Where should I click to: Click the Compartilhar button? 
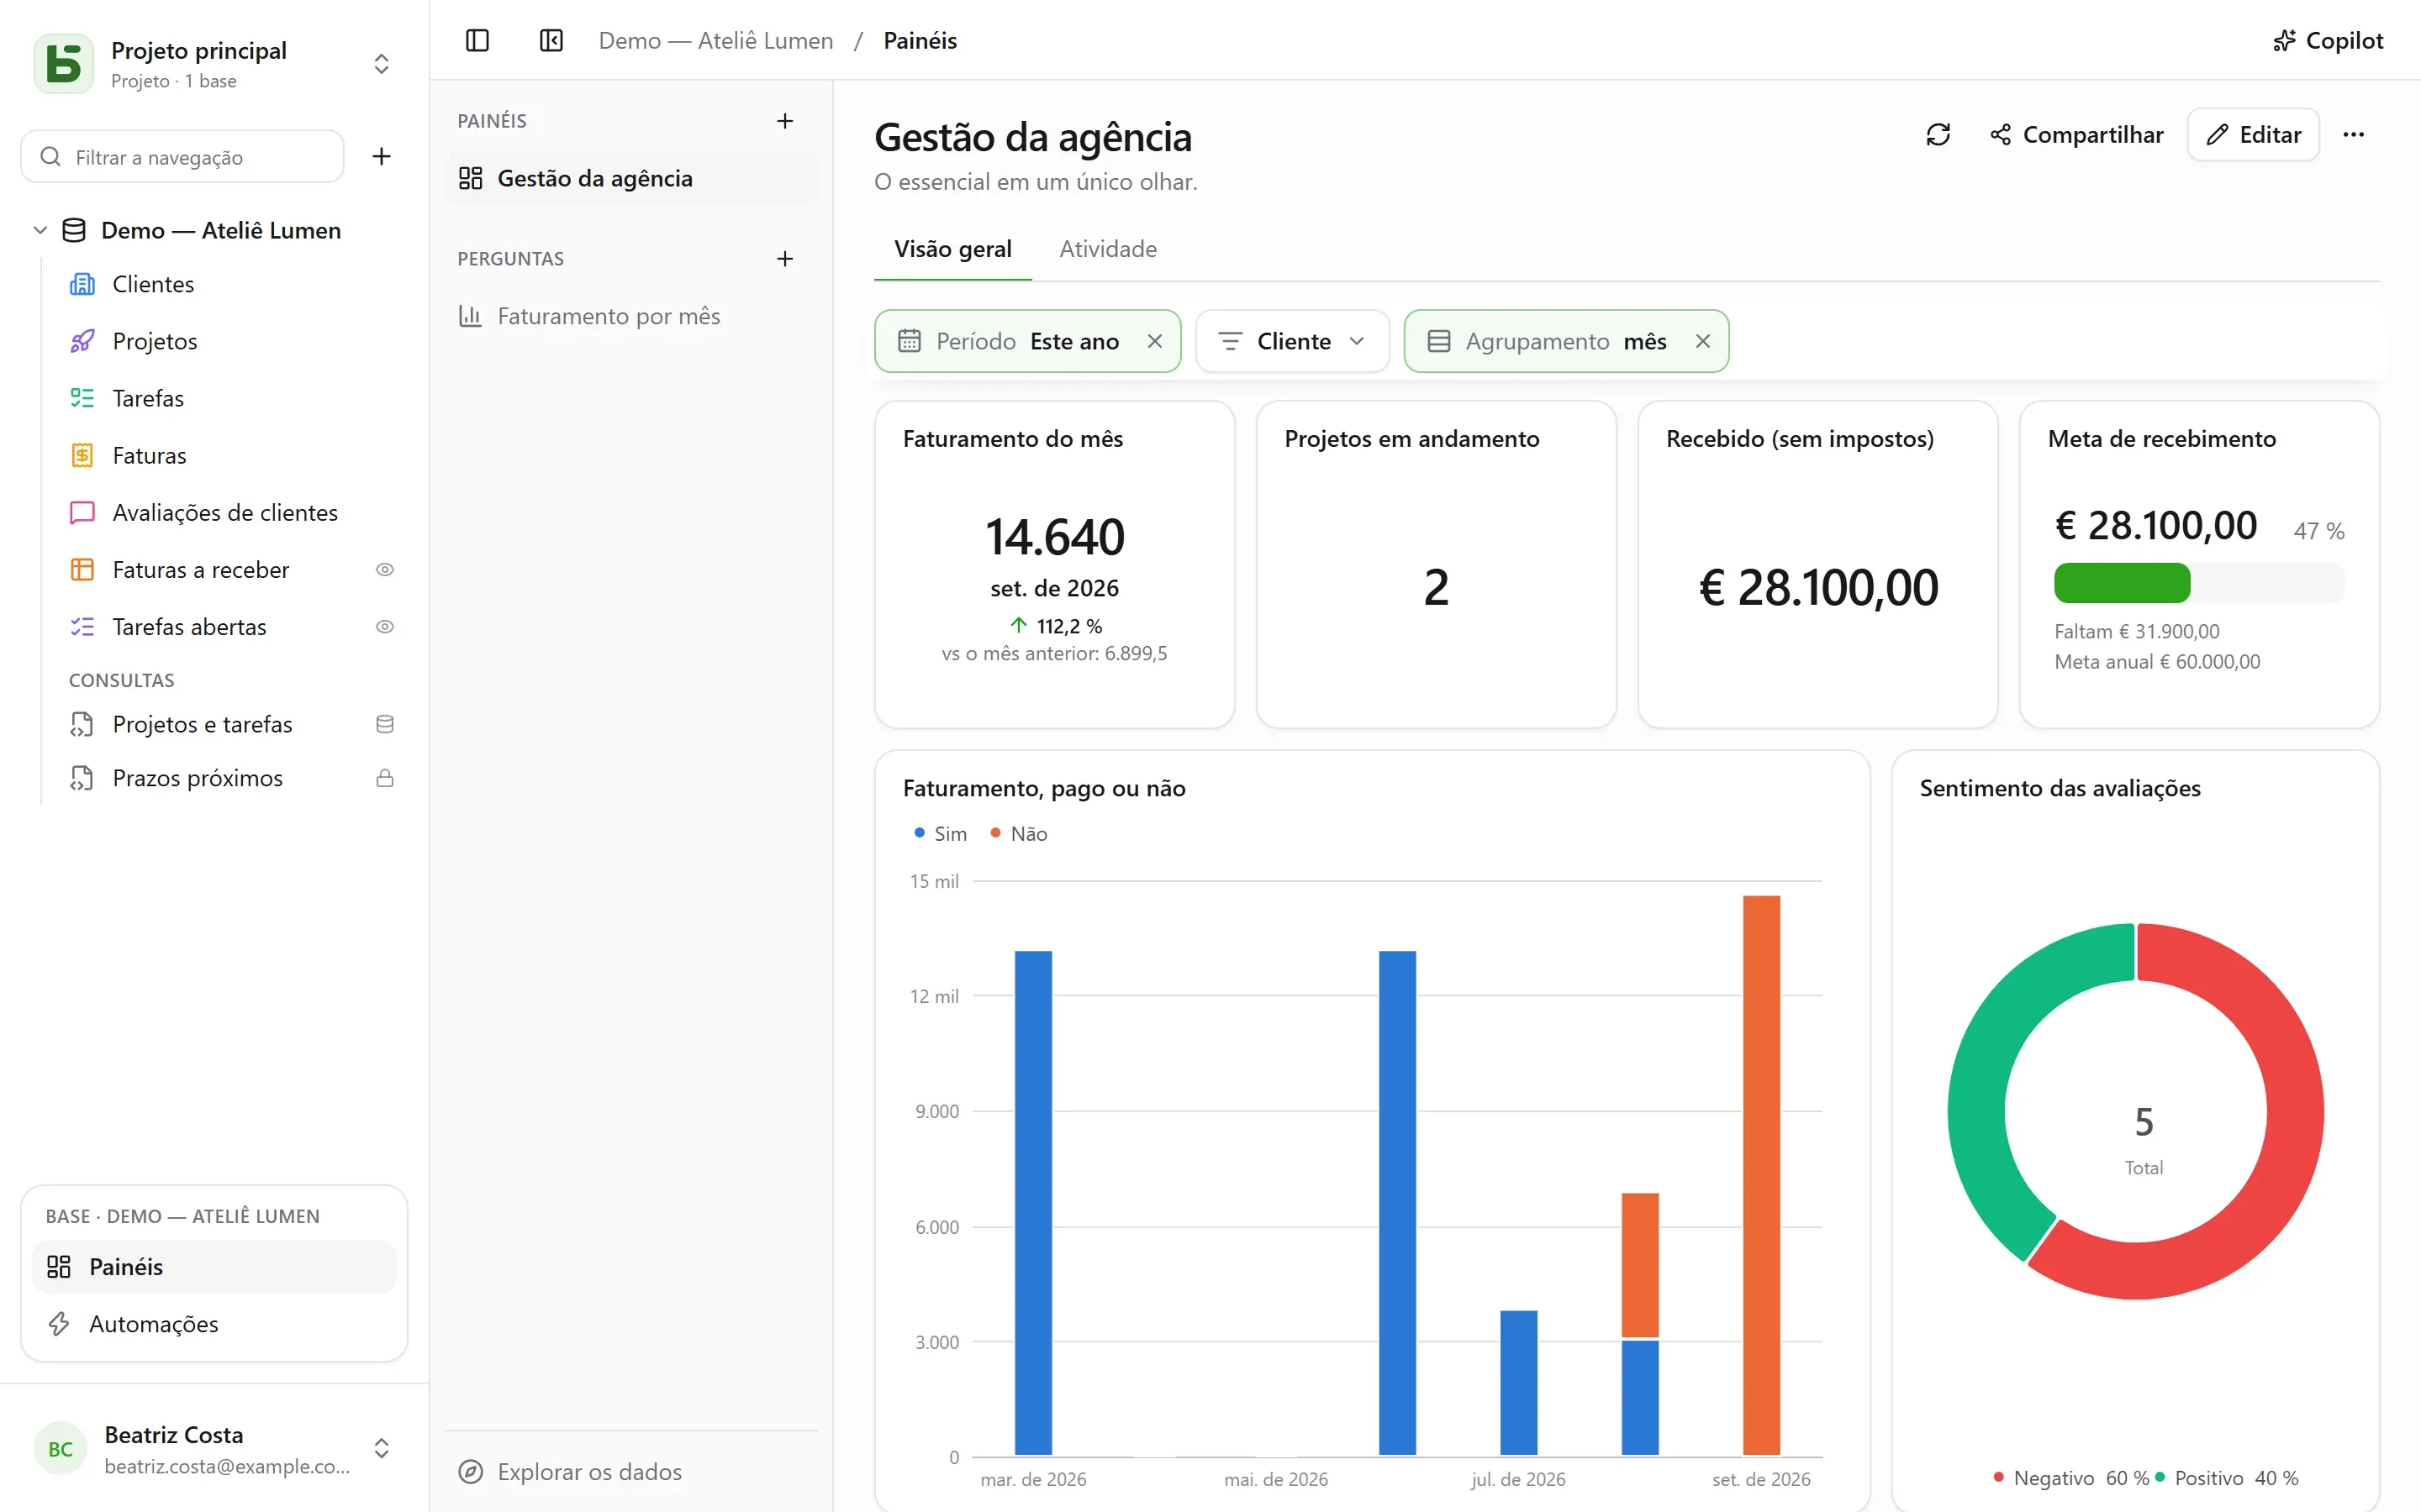coord(2077,134)
